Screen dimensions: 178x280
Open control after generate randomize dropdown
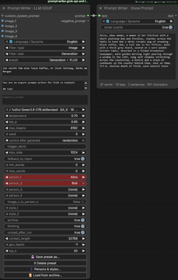click(45, 141)
